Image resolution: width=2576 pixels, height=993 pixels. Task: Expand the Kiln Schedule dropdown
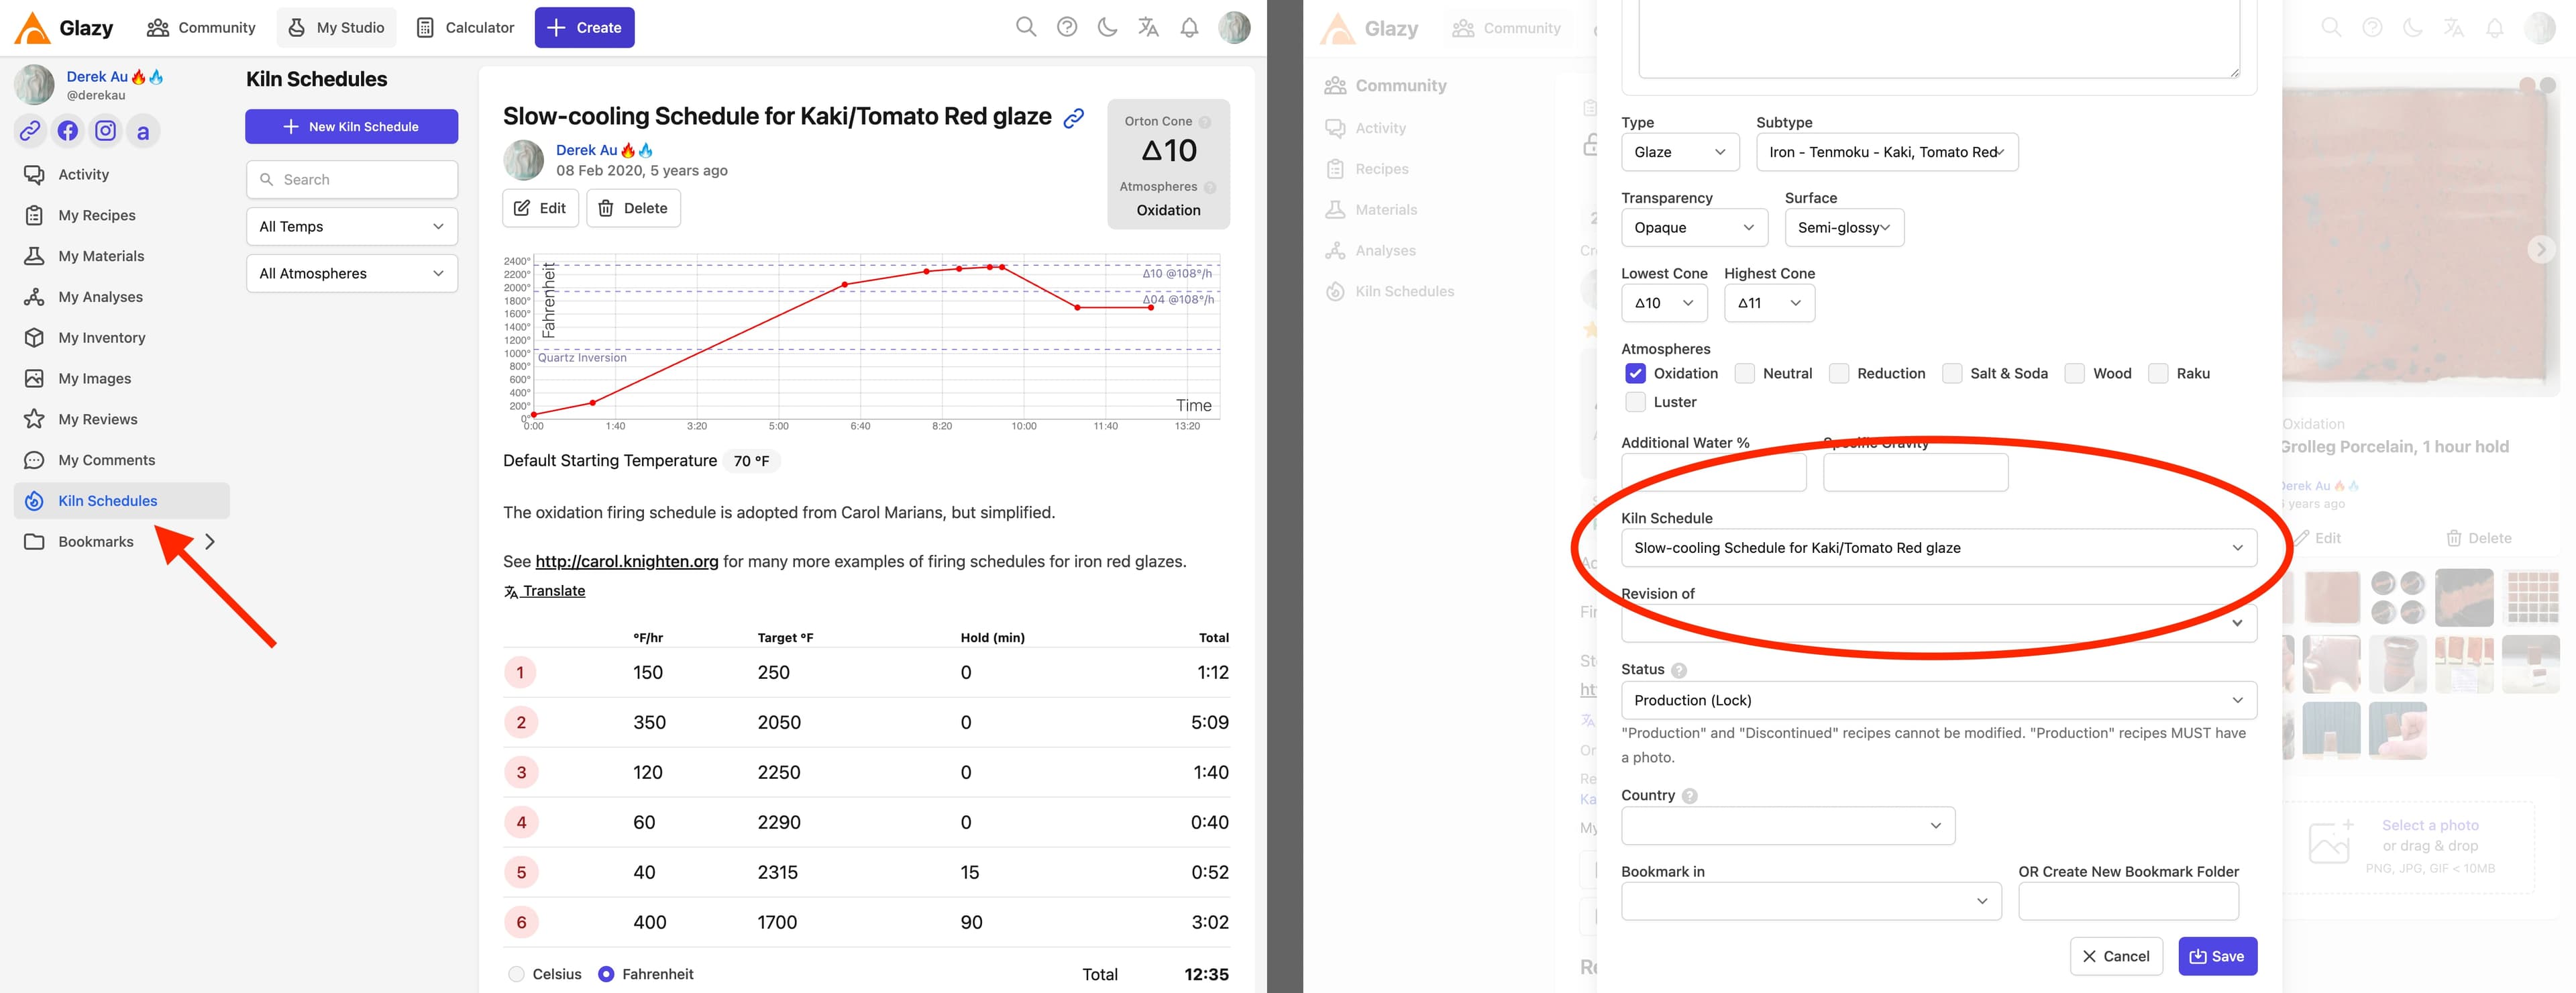[x=1938, y=548]
